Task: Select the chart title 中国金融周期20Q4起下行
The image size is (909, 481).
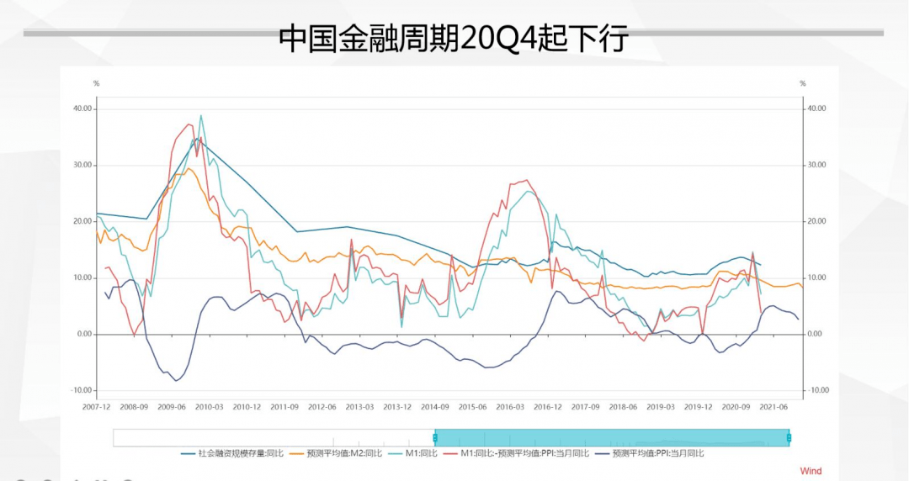Action: 454,40
